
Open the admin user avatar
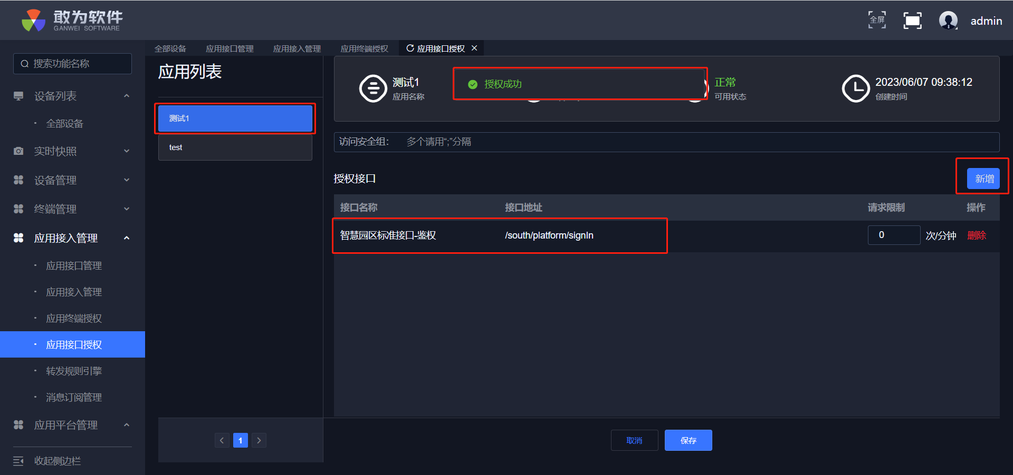(x=948, y=21)
